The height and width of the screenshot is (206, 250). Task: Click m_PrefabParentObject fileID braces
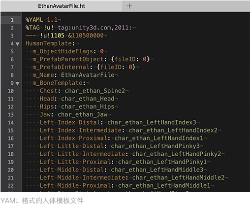click(130, 59)
